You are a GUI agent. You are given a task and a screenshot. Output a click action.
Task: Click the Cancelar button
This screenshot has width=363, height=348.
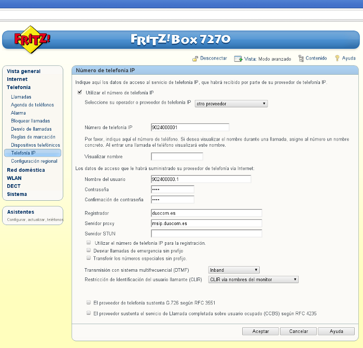[x=298, y=331]
